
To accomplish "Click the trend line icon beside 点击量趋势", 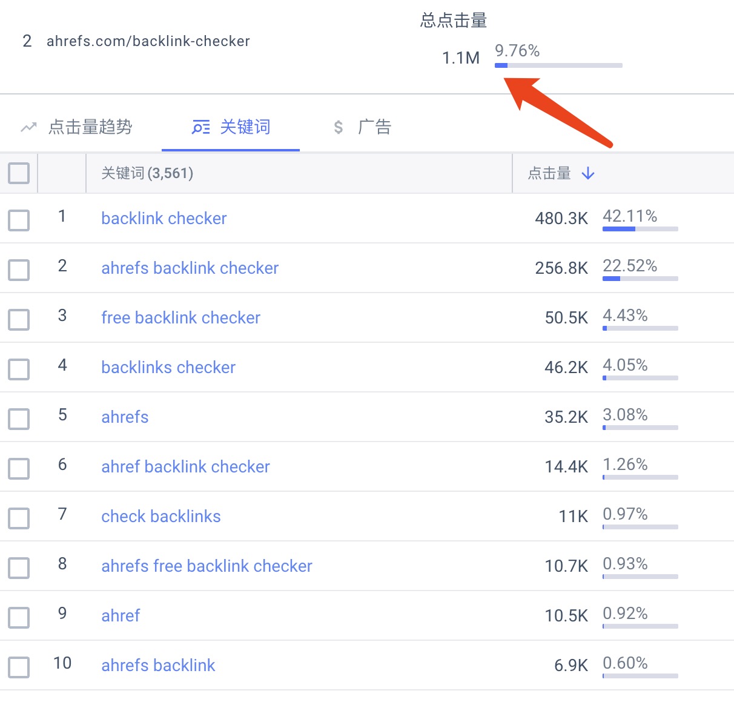I will click(x=28, y=127).
